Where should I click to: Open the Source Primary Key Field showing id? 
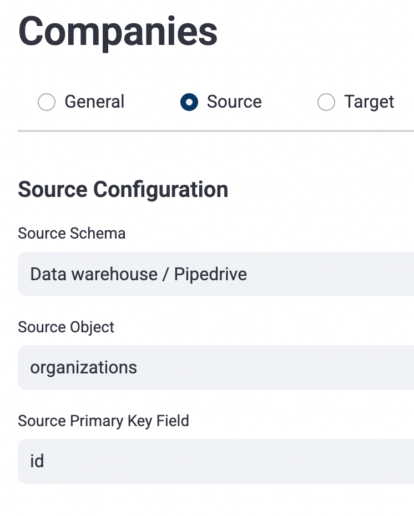[x=216, y=462]
